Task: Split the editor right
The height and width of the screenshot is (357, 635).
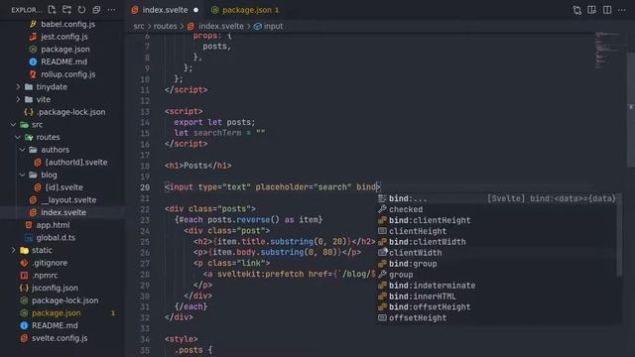Action: point(607,10)
